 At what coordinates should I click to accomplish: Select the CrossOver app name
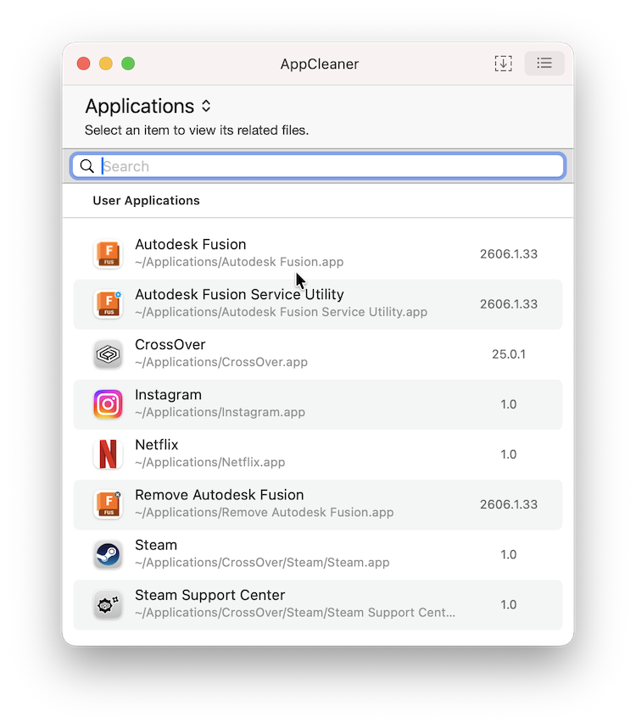(x=170, y=344)
